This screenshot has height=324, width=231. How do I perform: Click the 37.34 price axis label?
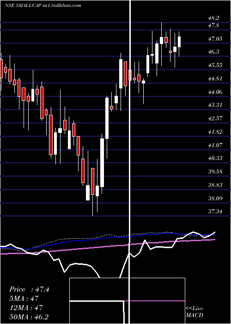tap(215, 212)
